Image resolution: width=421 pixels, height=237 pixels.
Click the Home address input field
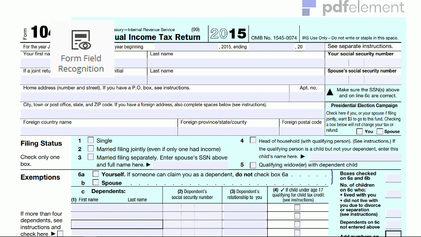(155, 96)
